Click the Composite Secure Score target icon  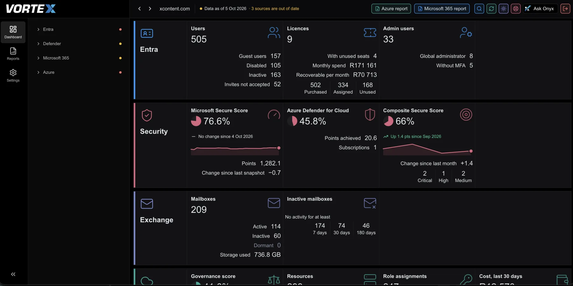(466, 115)
